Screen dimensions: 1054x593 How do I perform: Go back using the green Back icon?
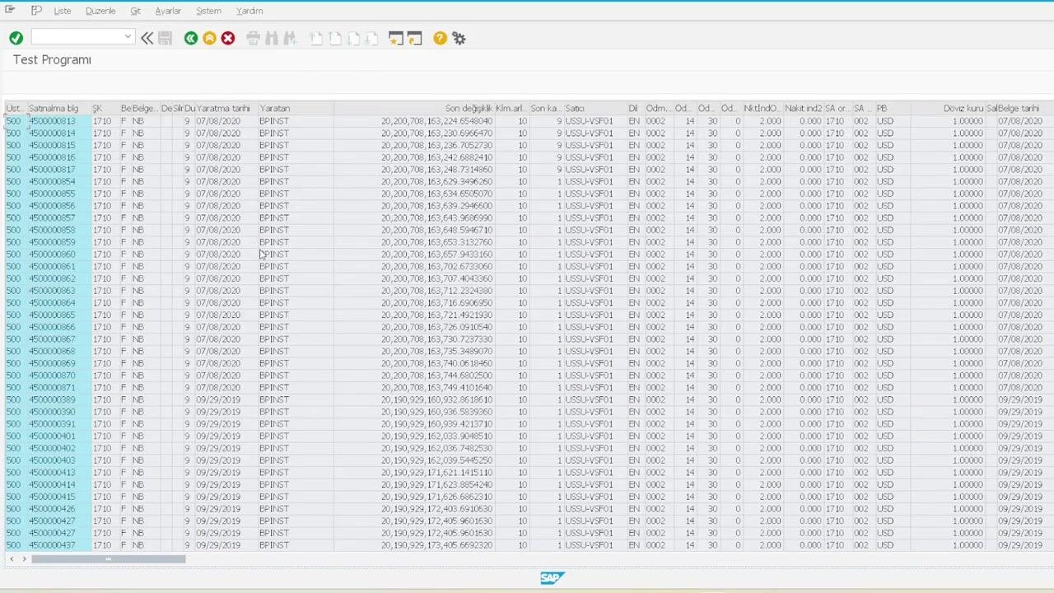191,38
